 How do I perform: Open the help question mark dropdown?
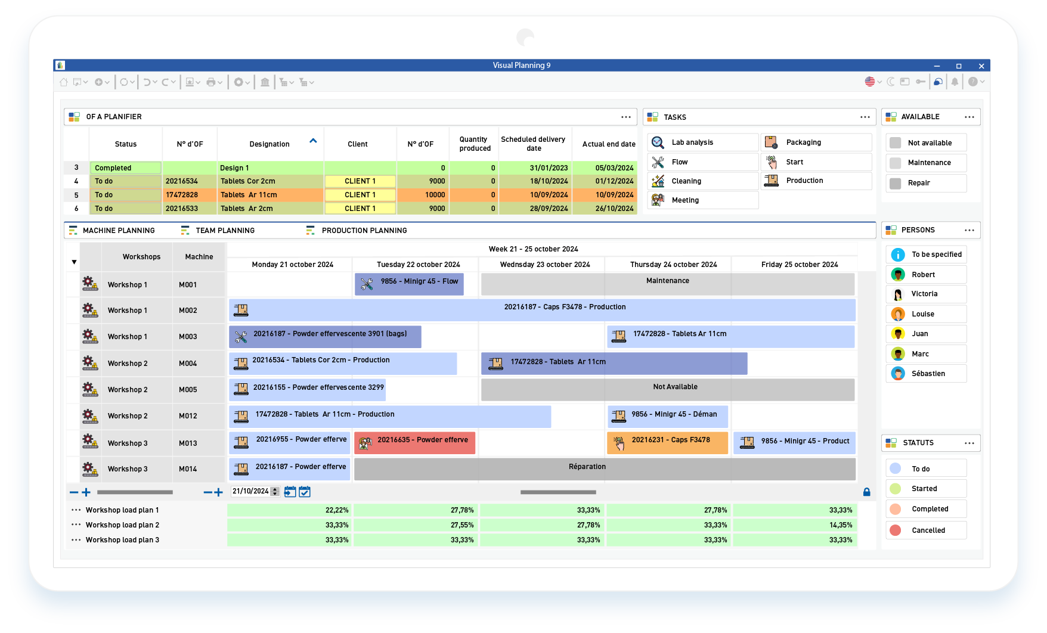pos(975,82)
